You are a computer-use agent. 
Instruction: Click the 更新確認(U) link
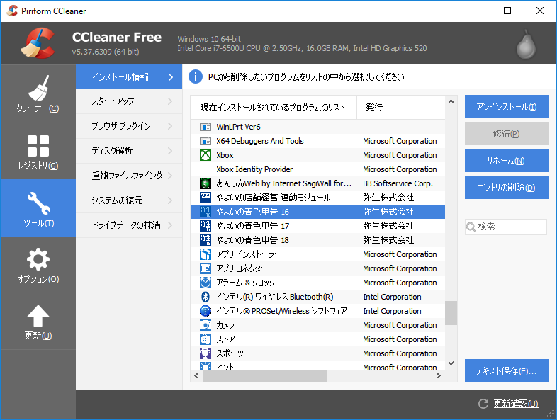[x=516, y=404]
